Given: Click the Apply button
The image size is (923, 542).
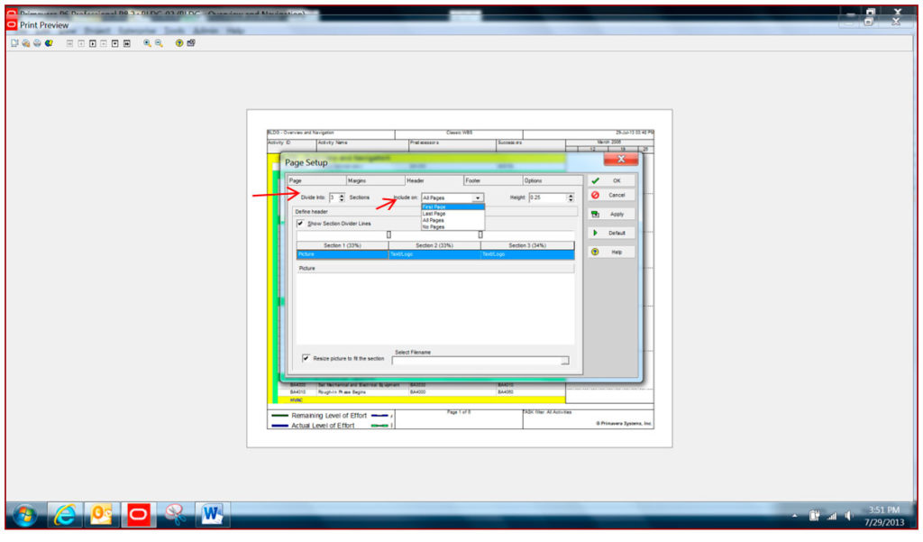Looking at the screenshot, I should (x=613, y=214).
